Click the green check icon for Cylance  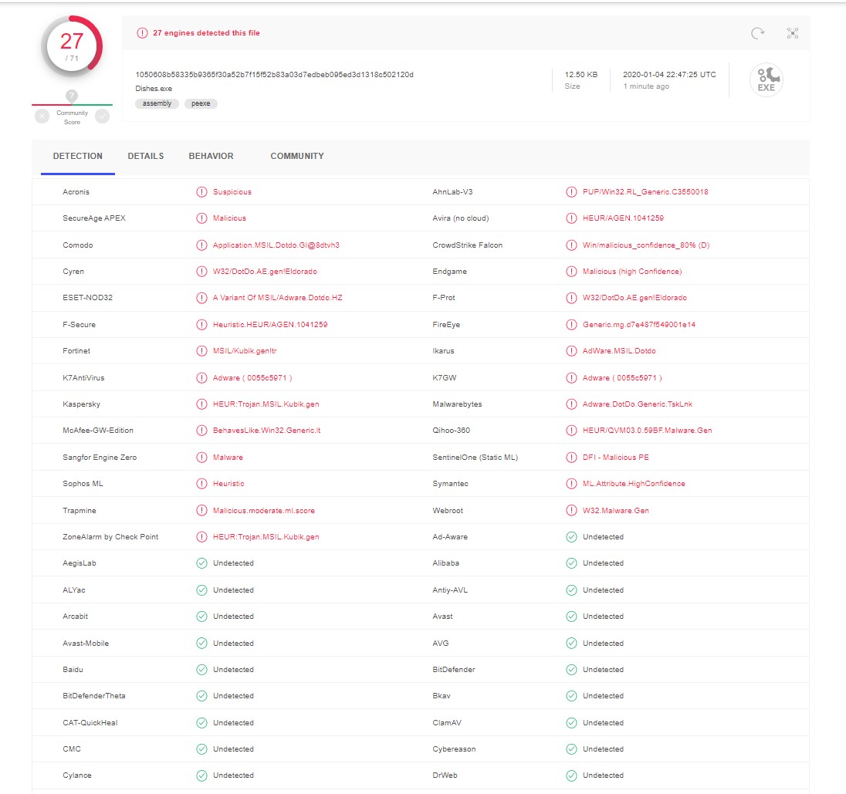(201, 775)
